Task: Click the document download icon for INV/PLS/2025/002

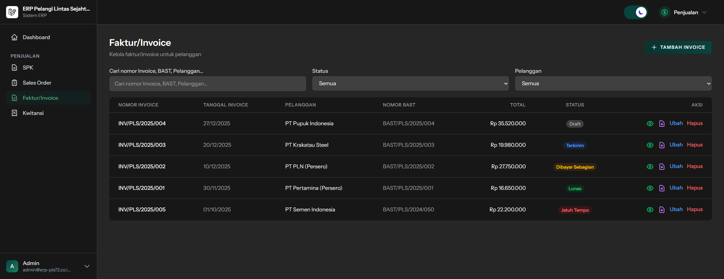Action: tap(662, 166)
